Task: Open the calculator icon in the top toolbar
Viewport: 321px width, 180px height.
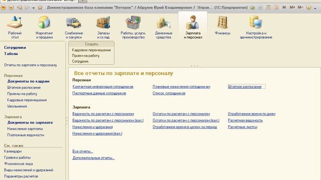Action: [268, 7]
